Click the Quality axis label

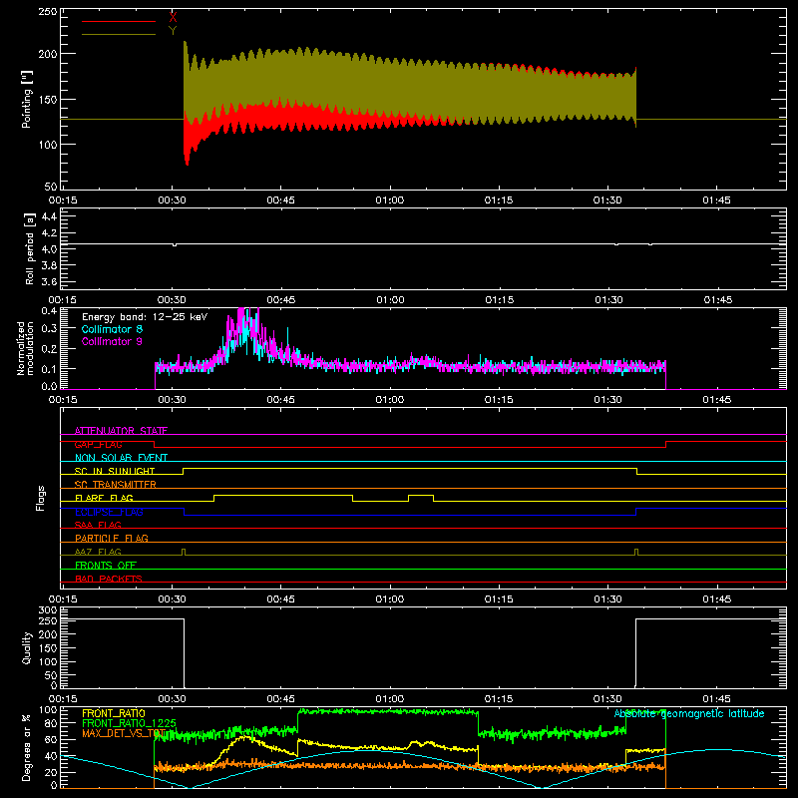[x=27, y=647]
